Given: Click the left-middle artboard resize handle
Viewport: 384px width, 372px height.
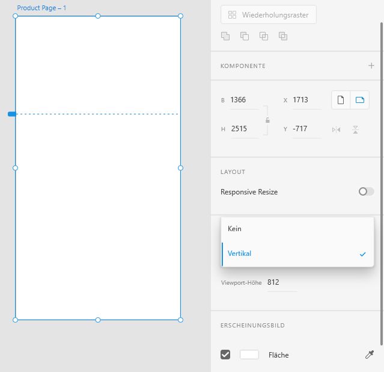Looking at the screenshot, I should [15, 168].
